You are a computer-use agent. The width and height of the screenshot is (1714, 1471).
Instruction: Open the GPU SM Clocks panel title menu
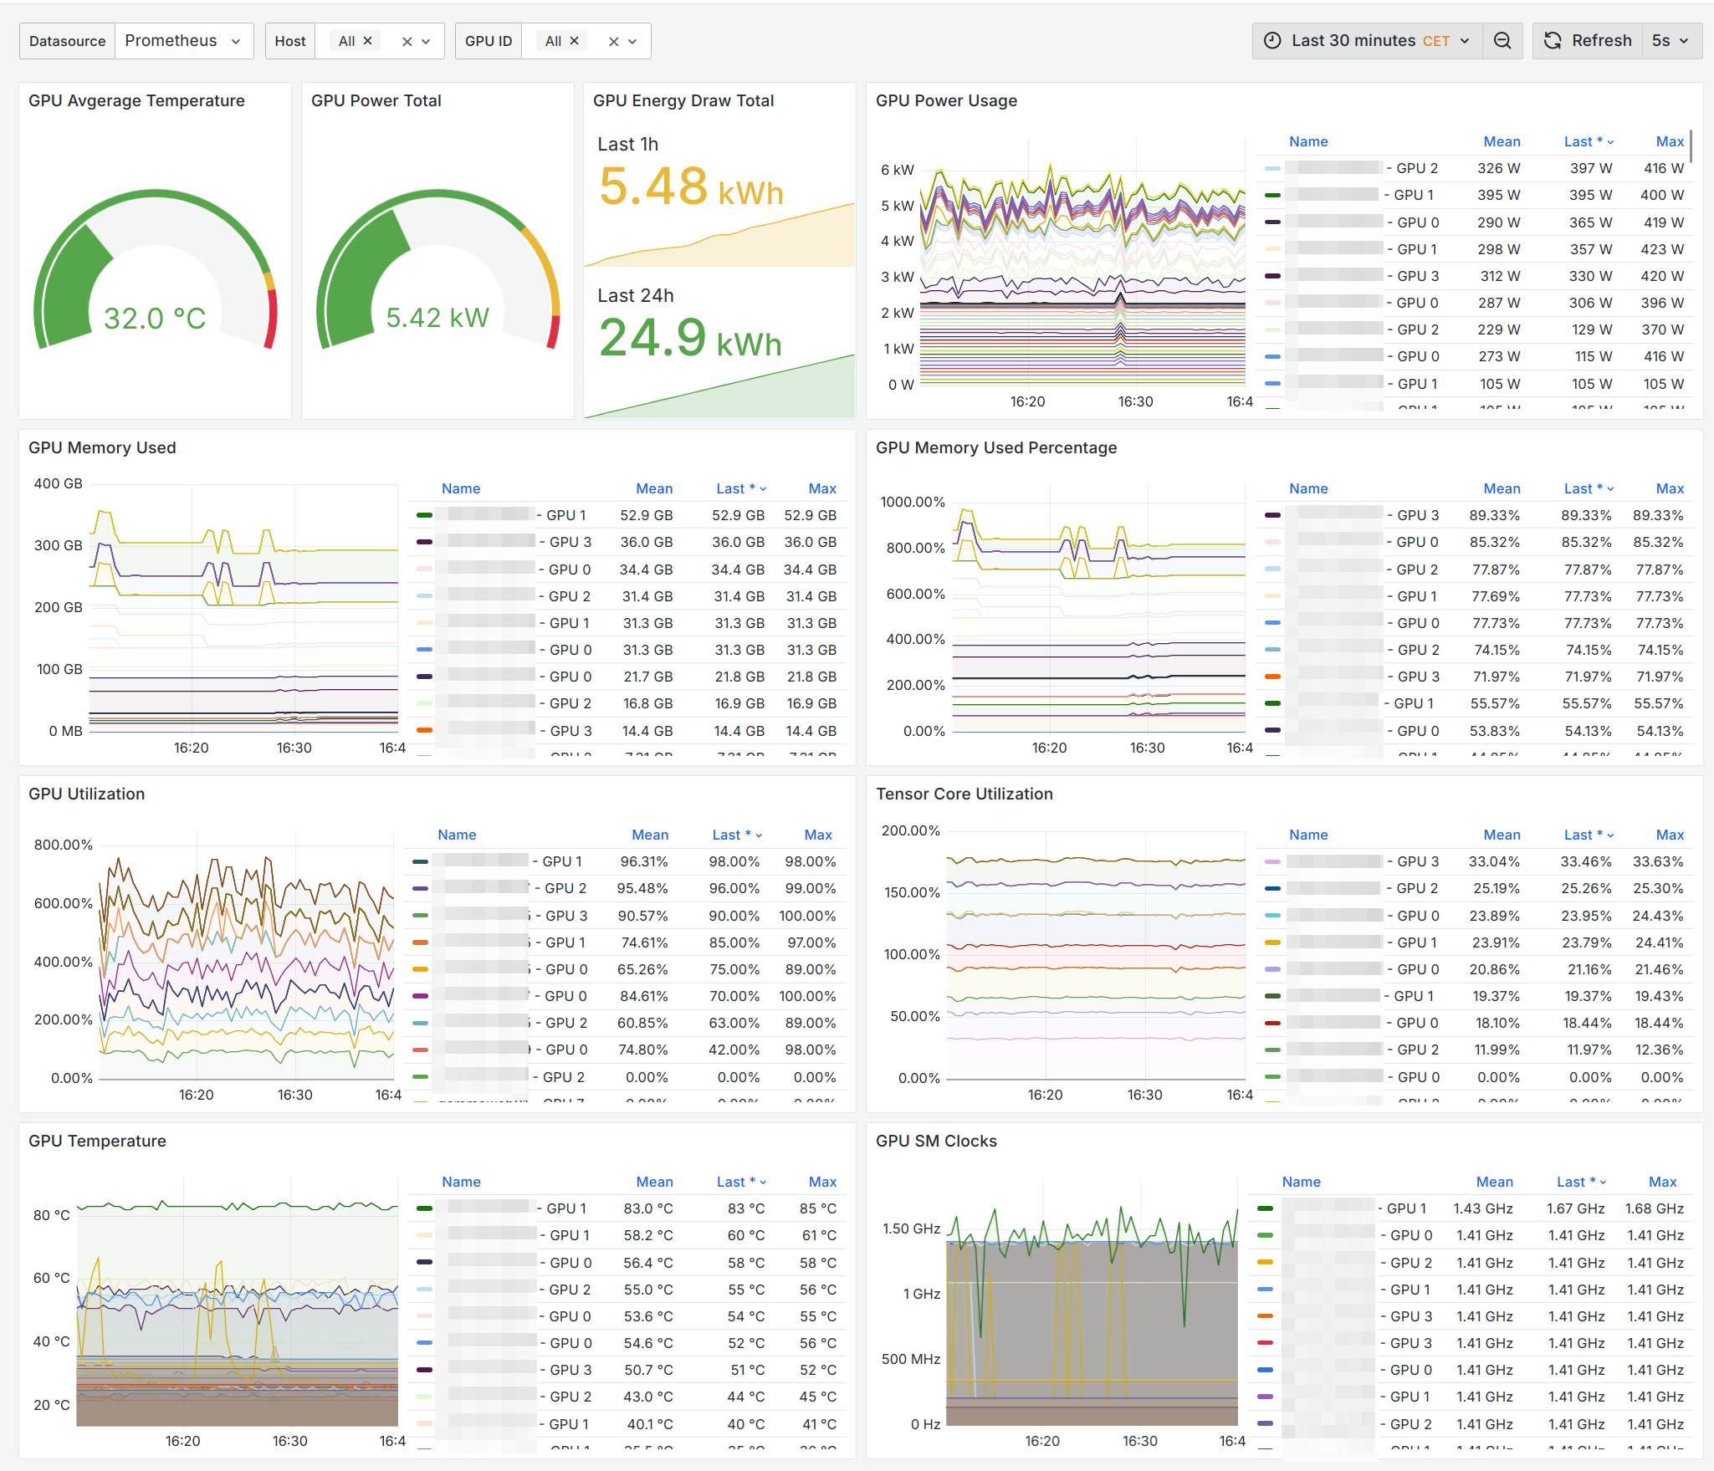(x=935, y=1141)
